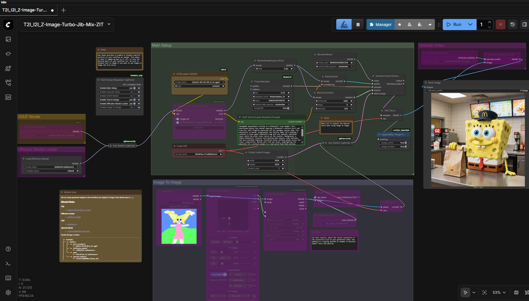The width and height of the screenshot is (529, 301).
Task: Cancel the current run with red X
Action: point(501,25)
